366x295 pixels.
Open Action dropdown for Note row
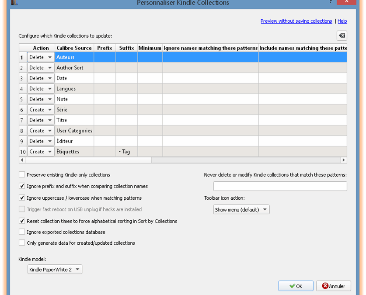click(41, 99)
